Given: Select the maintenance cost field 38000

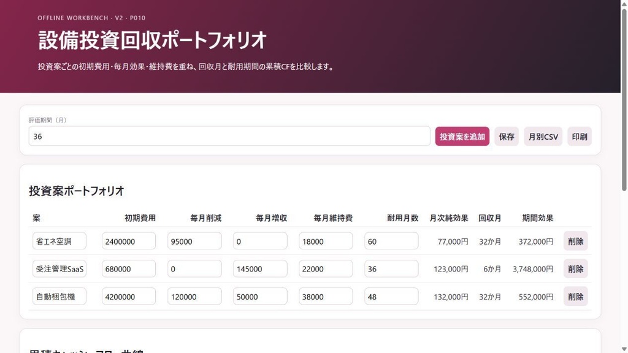Looking at the screenshot, I should coord(326,297).
